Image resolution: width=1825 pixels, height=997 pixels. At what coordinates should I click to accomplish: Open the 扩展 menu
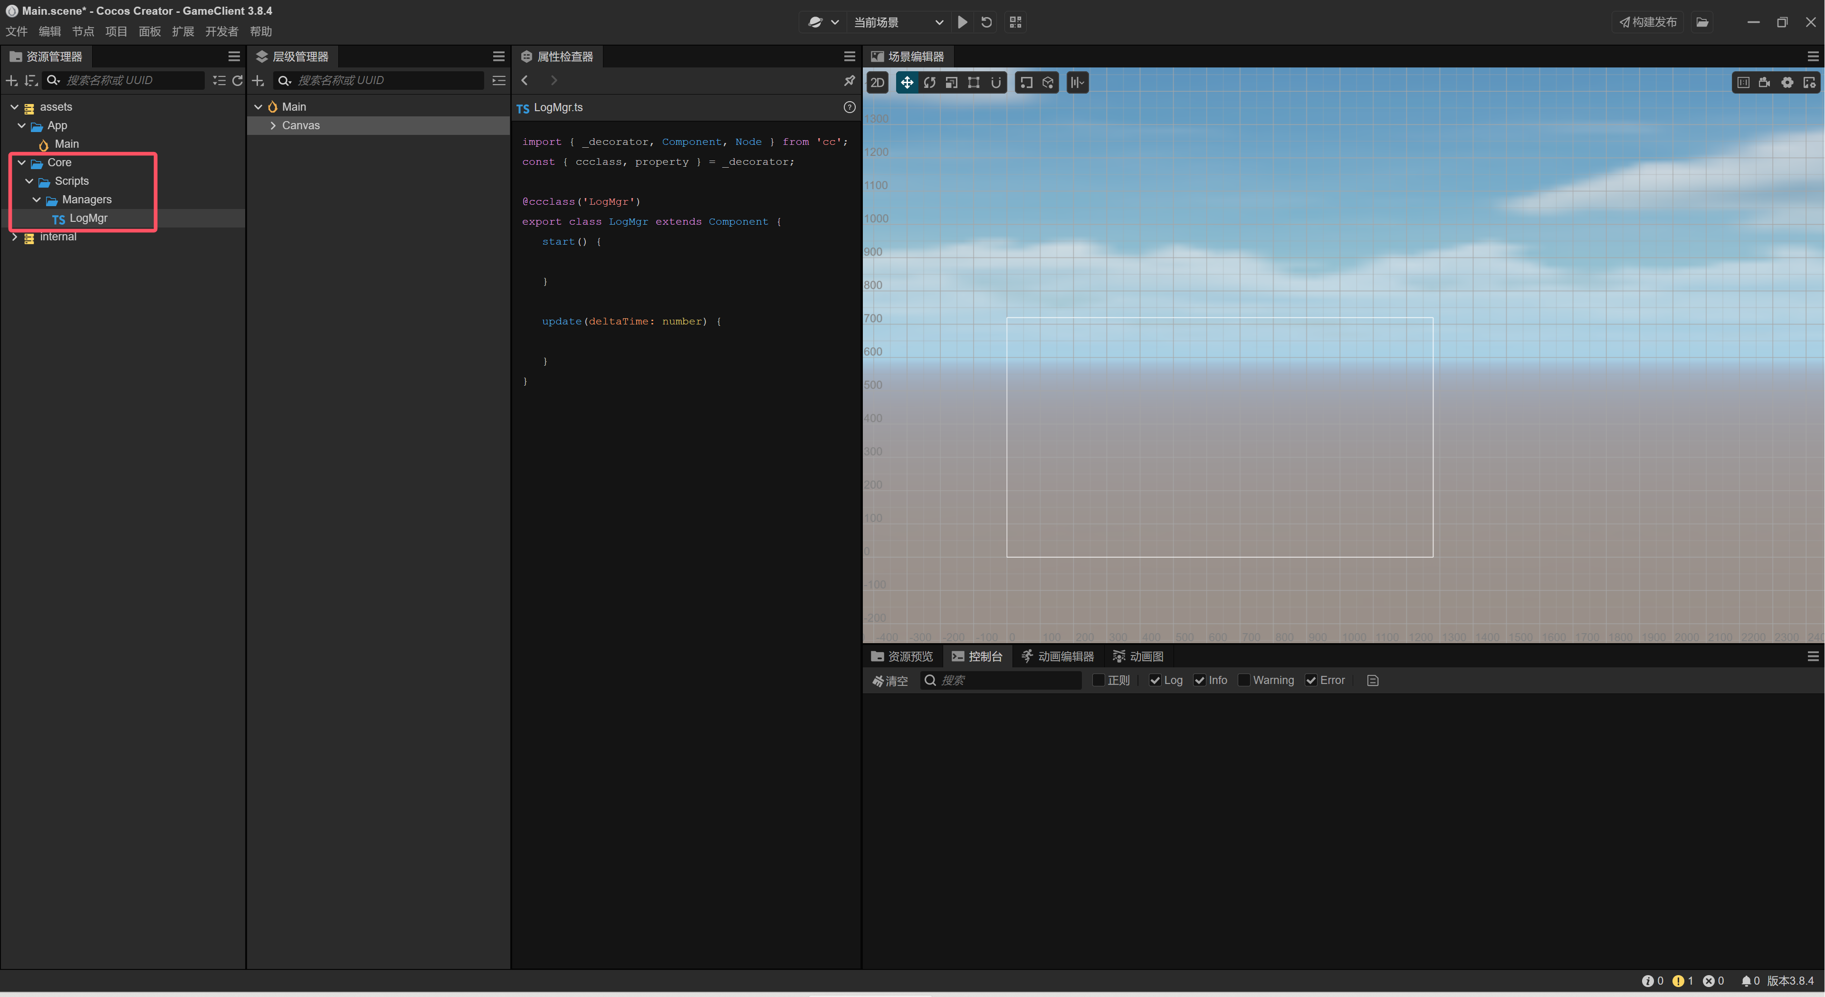183,31
